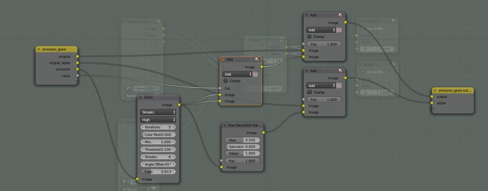Open blend mode dropdown on topmost Add node

pos(321,30)
